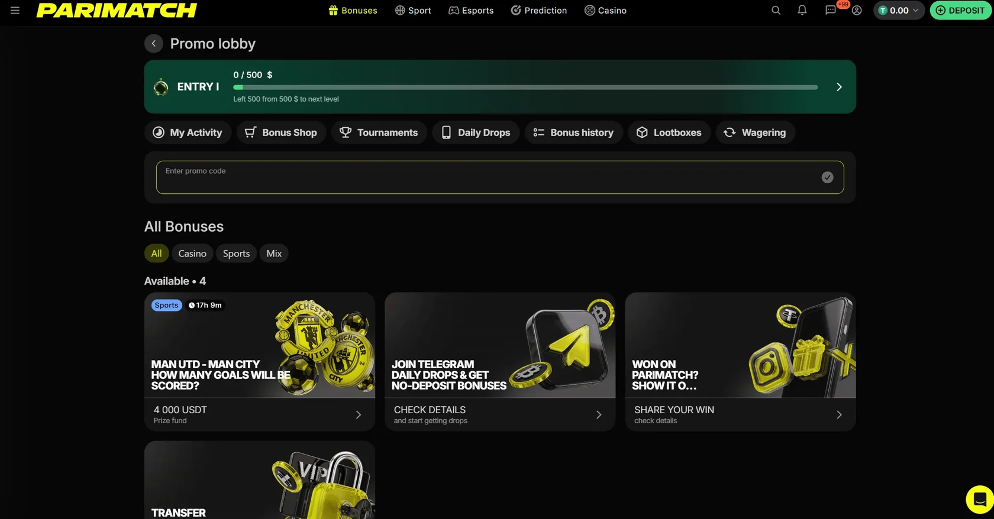The image size is (994, 519).
Task: Open the Prediction section
Action: click(539, 10)
